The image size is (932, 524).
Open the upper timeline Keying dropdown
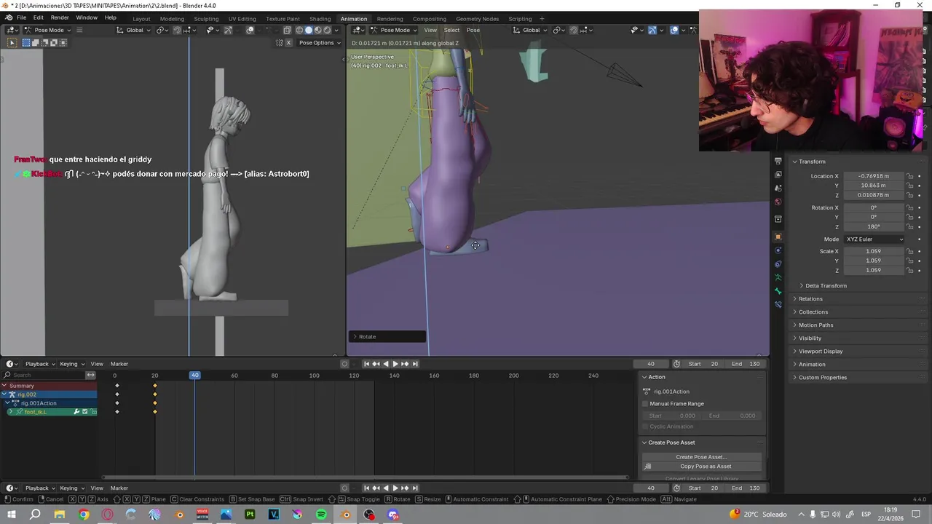pos(71,364)
